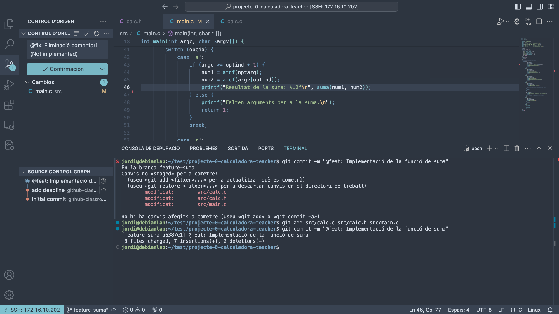Viewport: 559px width, 314px height.
Task: View as tree/list icon in source control
Action: pos(76,33)
